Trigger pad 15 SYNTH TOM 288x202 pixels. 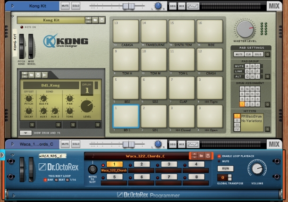tap(182, 31)
